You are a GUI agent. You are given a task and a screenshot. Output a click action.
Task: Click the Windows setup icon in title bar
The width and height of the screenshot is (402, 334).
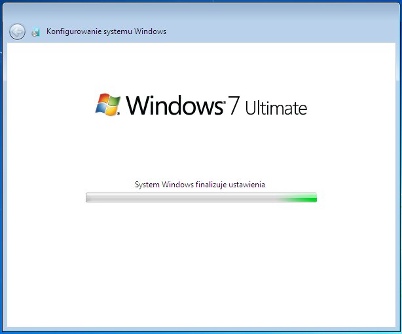35,32
